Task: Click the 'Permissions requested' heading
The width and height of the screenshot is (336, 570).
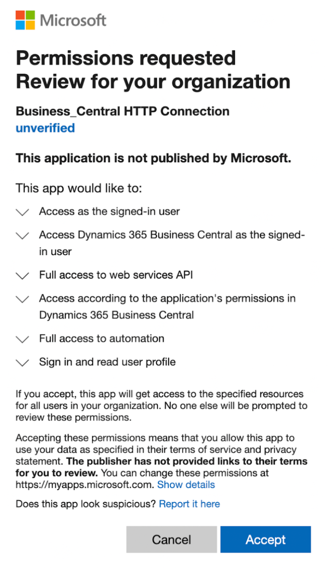Action: (126, 58)
